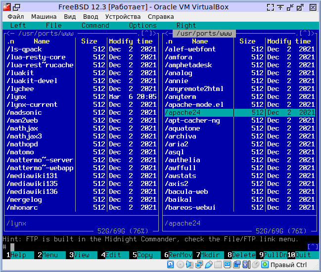Open Midnight Commander's File menu

pyautogui.click(x=53, y=25)
